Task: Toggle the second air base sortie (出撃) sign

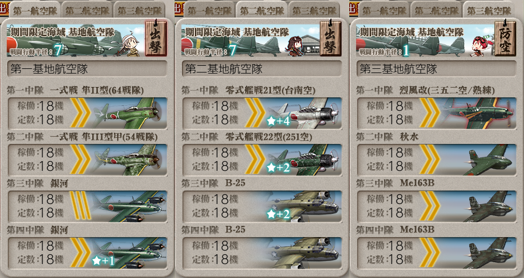Action: pyautogui.click(x=331, y=38)
